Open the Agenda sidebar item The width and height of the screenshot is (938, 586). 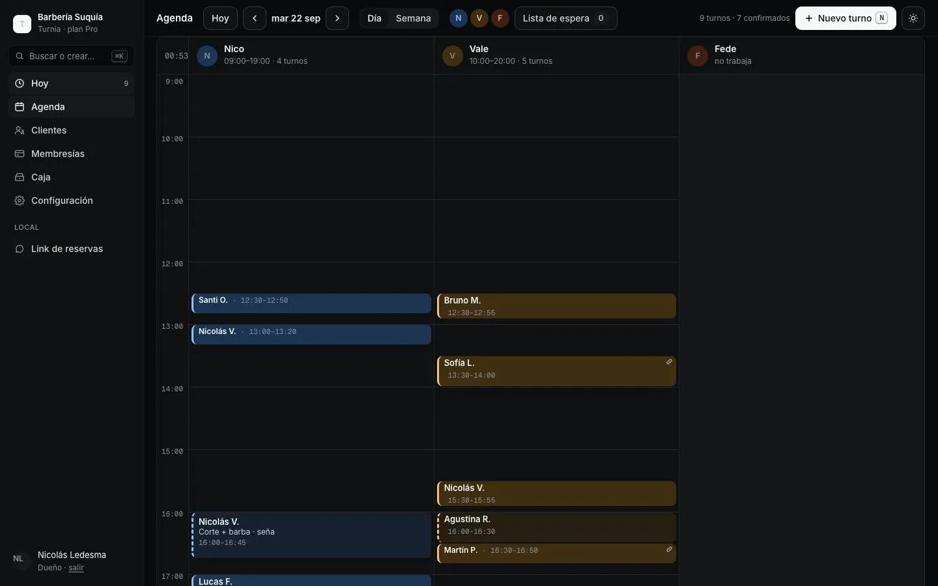click(72, 107)
